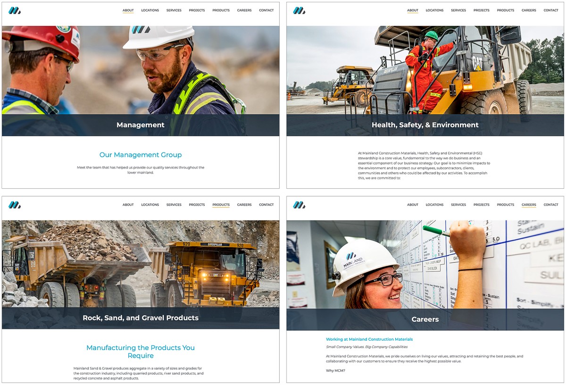Select Products in the Rock, Sand, Gravel page menu

221,205
